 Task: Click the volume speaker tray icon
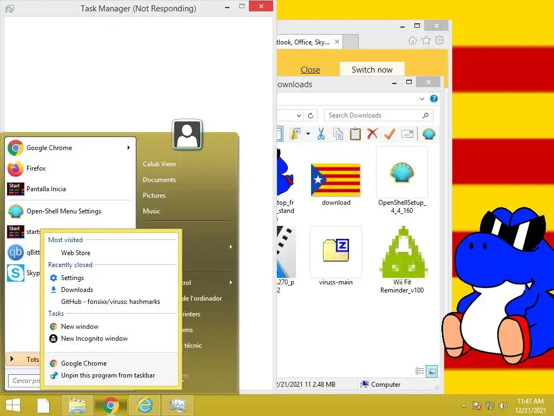pyautogui.click(x=503, y=406)
